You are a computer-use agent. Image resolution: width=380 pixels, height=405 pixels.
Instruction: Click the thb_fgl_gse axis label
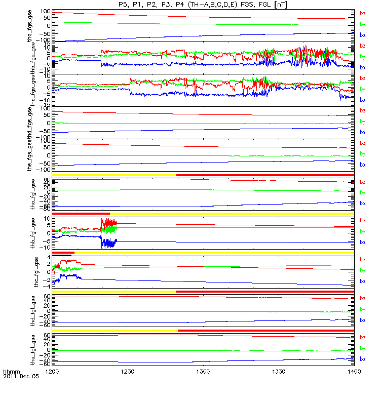point(32,233)
